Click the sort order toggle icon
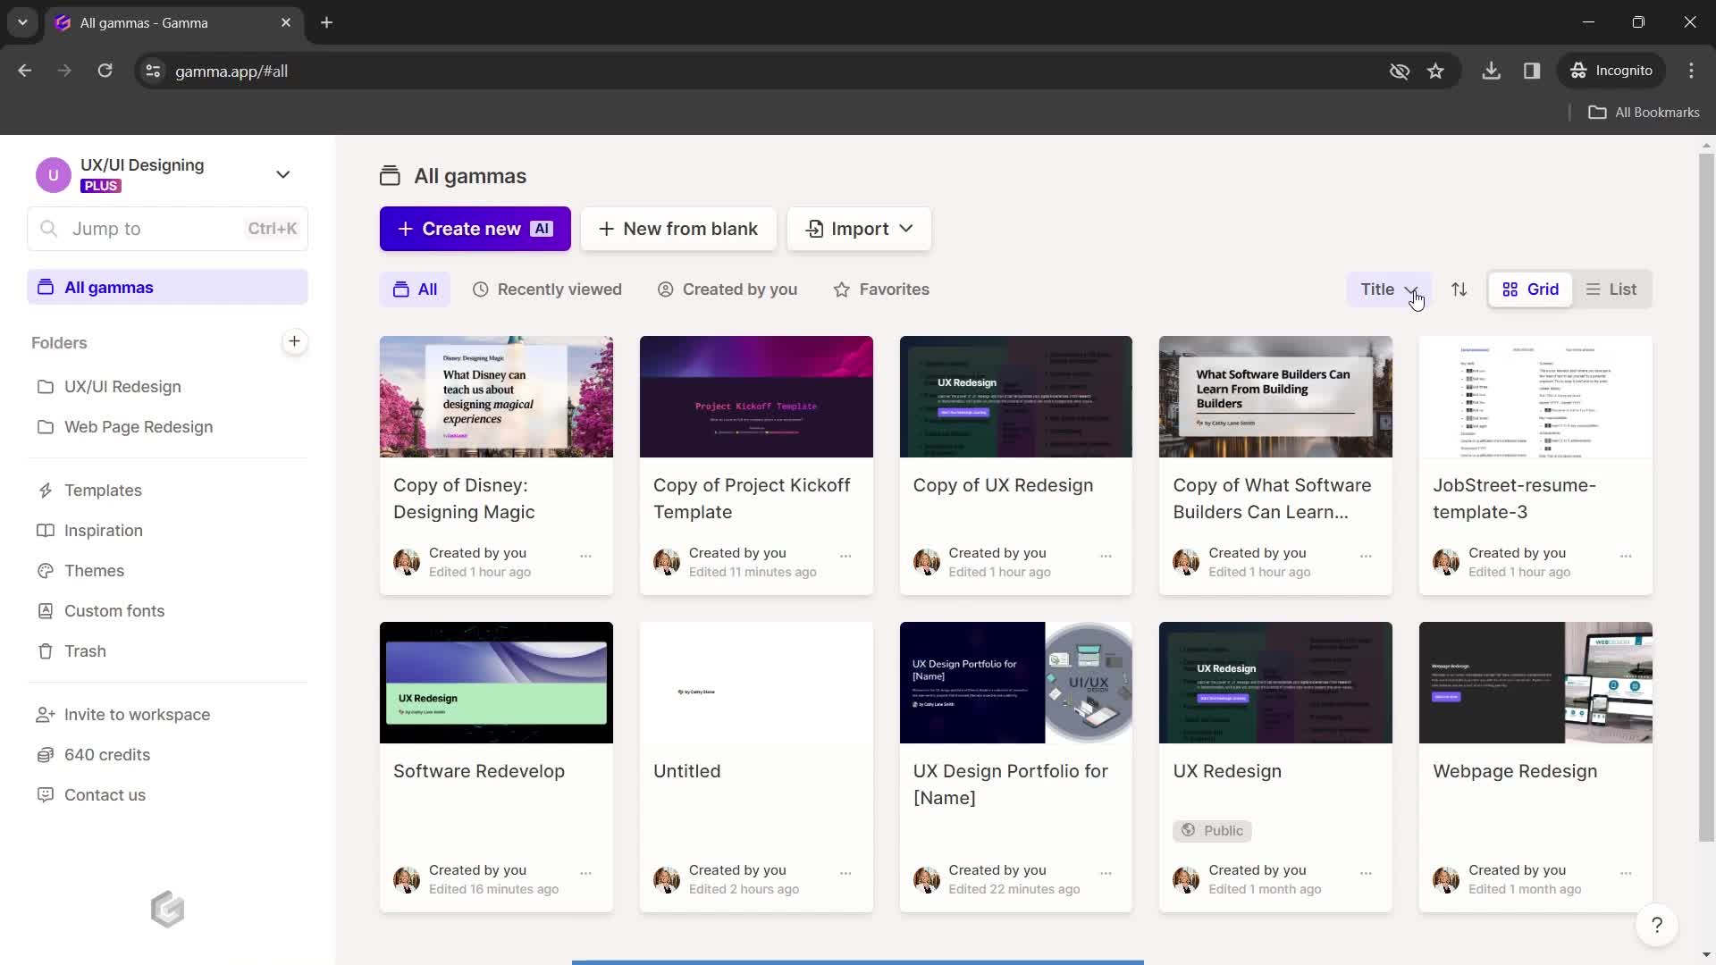 click(x=1458, y=289)
